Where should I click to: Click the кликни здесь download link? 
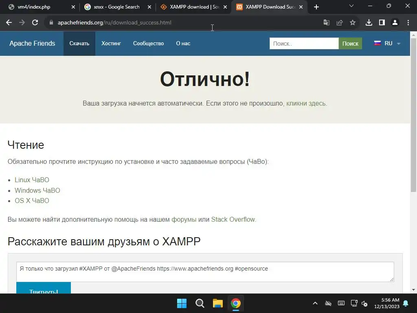point(306,103)
